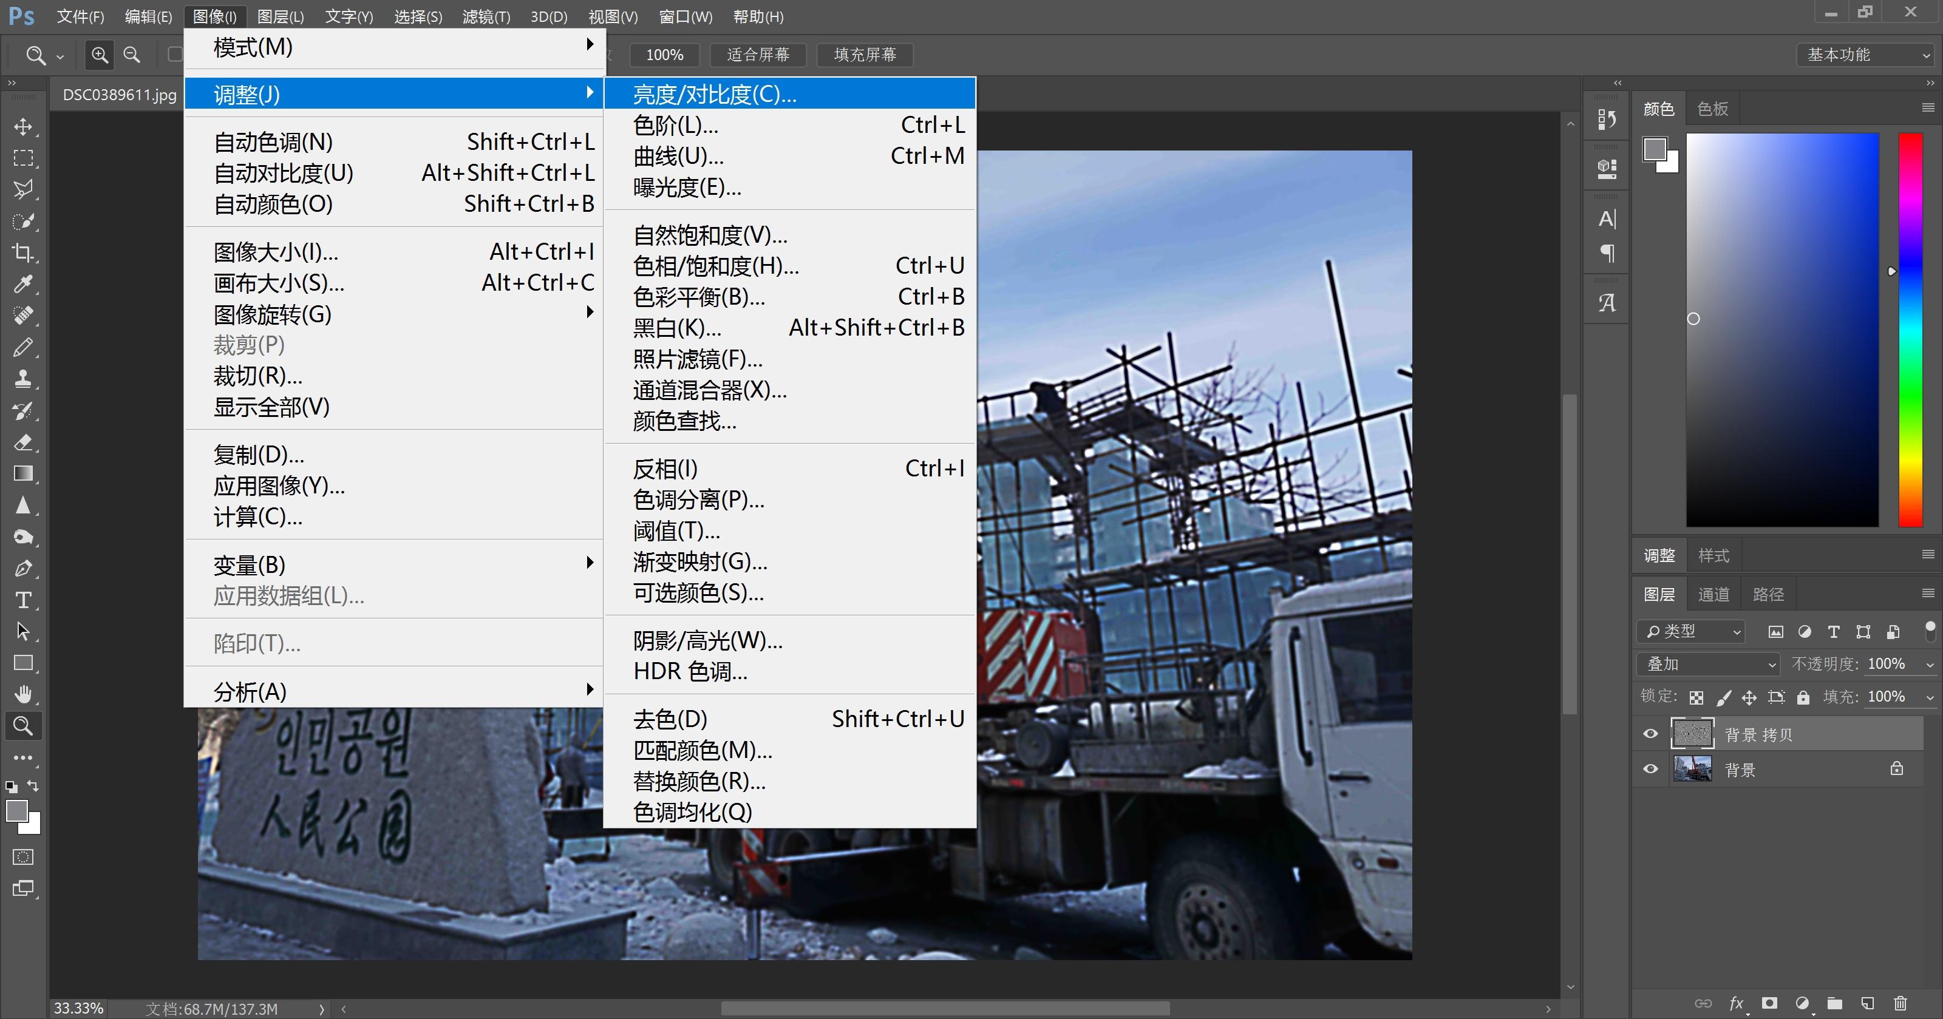Select the Move tool

pos(22,127)
